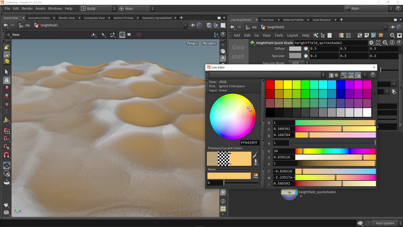Open the No cam camera dropdown
The image size is (403, 227).
coord(209,43)
